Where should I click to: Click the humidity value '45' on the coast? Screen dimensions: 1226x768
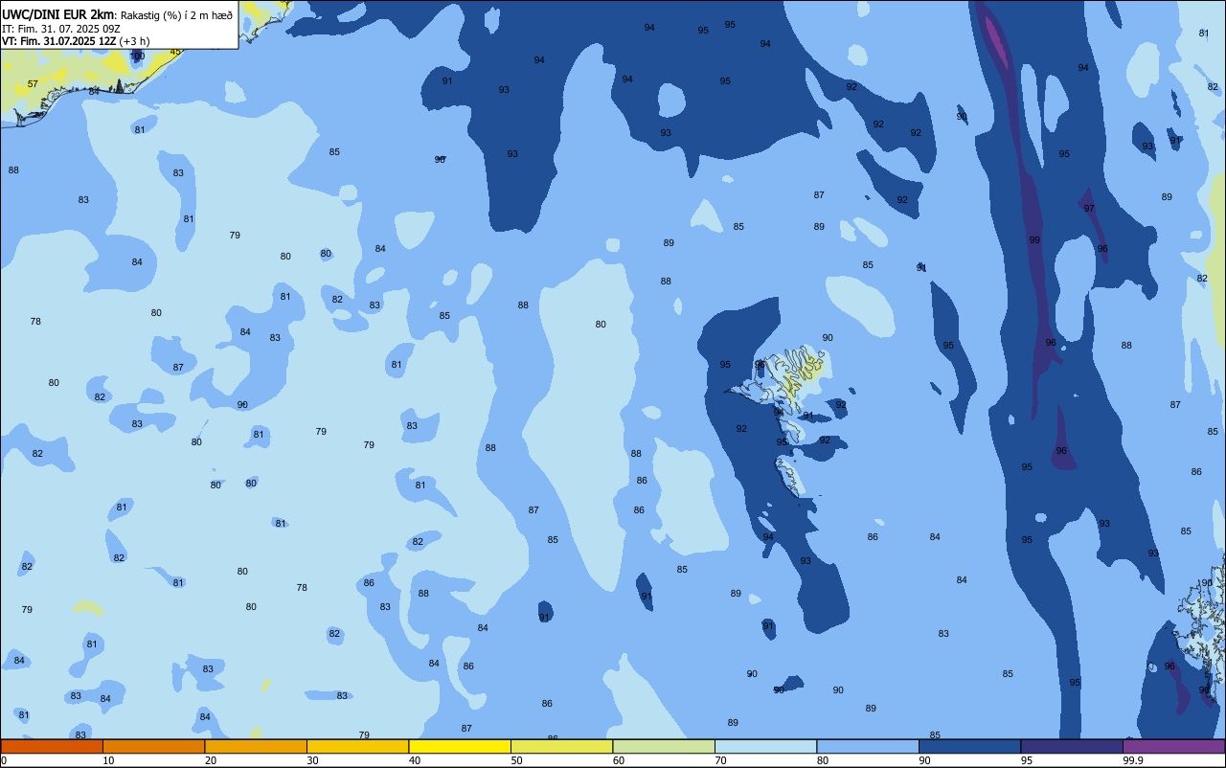175,52
